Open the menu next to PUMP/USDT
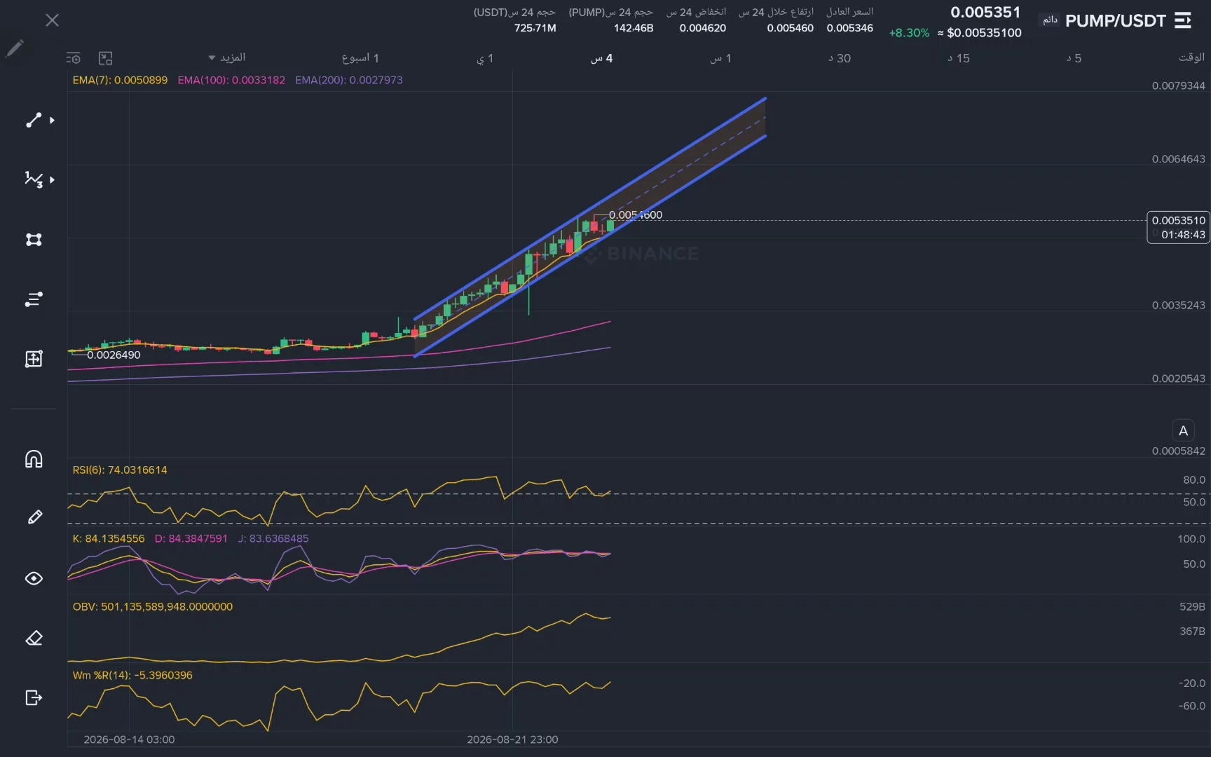This screenshot has width=1211, height=757. (x=1182, y=20)
